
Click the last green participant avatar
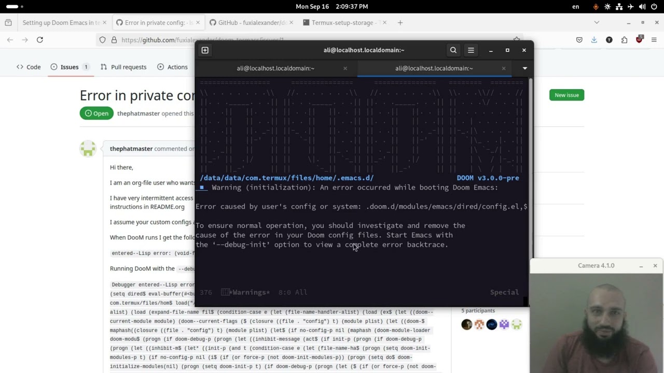(517, 325)
